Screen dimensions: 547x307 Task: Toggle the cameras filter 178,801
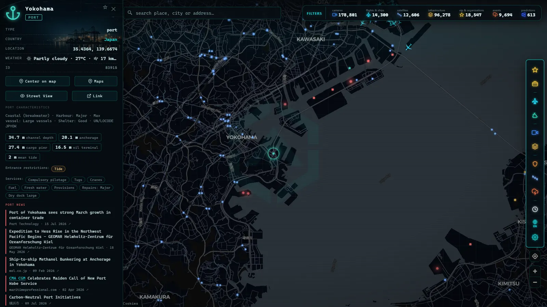coord(344,13)
